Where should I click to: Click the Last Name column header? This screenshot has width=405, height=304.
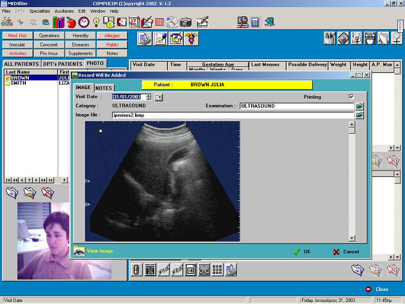click(x=31, y=72)
